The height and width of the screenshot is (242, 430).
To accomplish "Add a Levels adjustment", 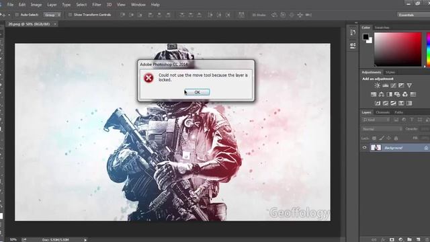I will (x=385, y=85).
